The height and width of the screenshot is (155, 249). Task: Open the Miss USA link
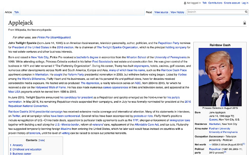pyautogui.click(x=14, y=91)
